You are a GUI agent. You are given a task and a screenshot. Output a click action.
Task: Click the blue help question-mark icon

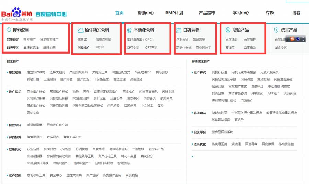(x=298, y=39)
